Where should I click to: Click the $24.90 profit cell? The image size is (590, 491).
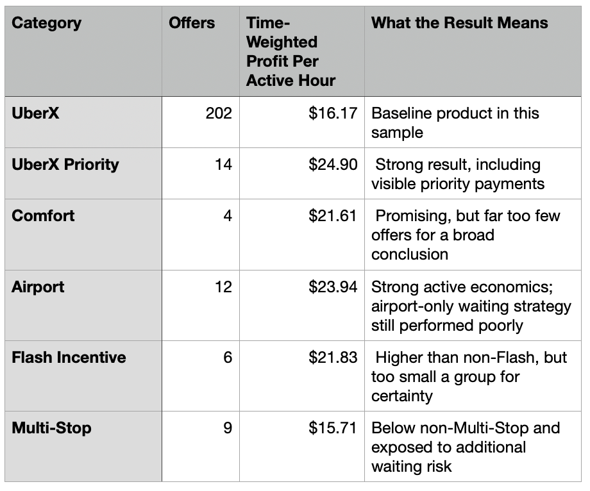tap(302, 173)
